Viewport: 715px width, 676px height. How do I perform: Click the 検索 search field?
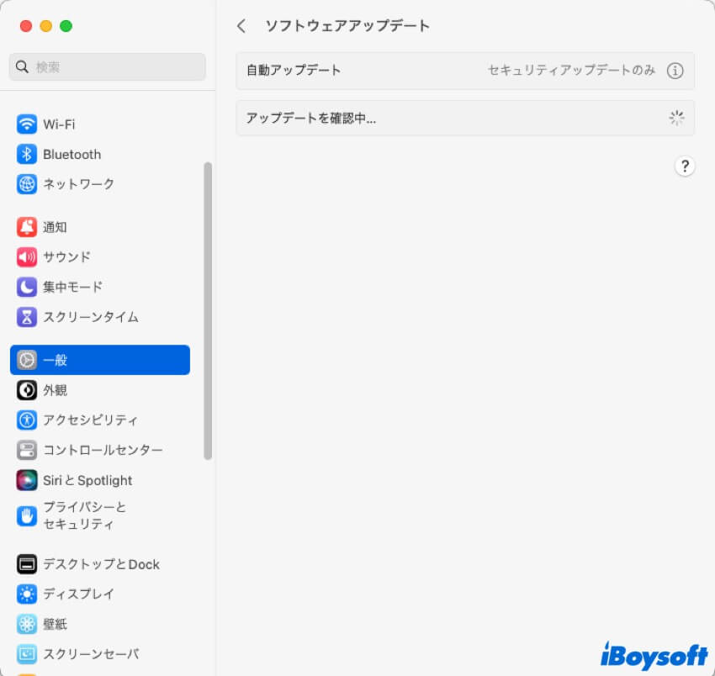(108, 67)
